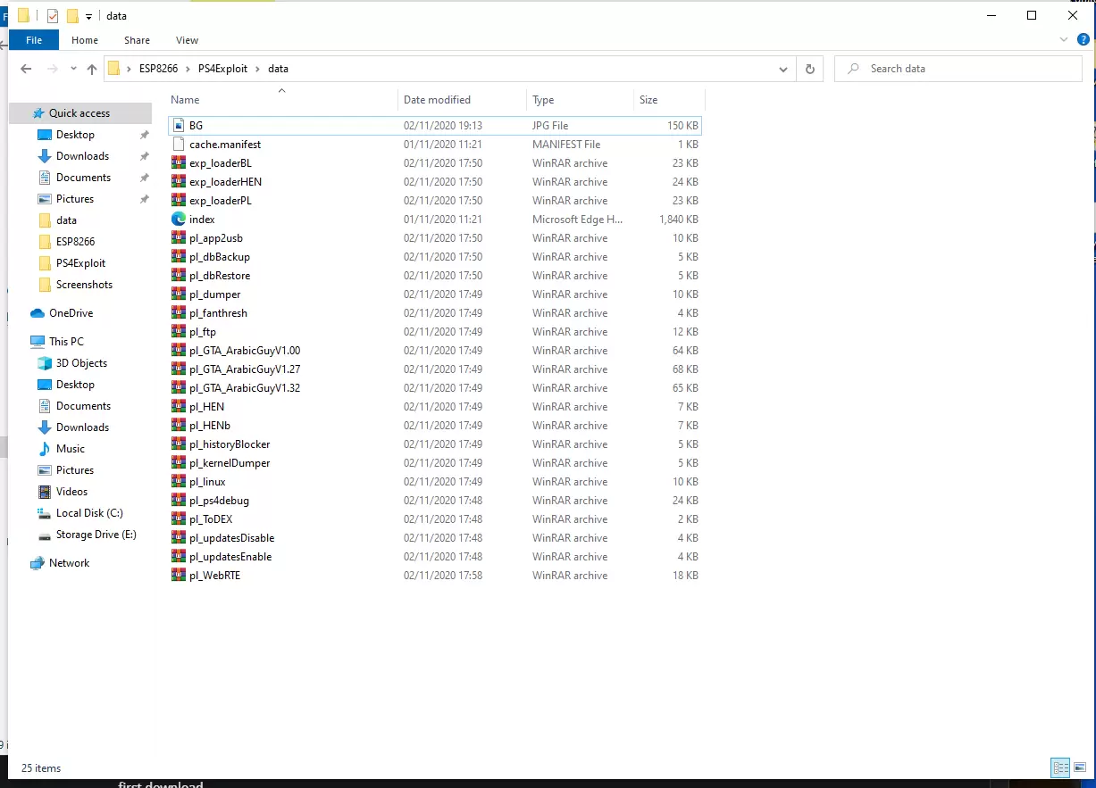Select the pl_kernelDumper file name
Screen dimensions: 1096x788
[230, 463]
